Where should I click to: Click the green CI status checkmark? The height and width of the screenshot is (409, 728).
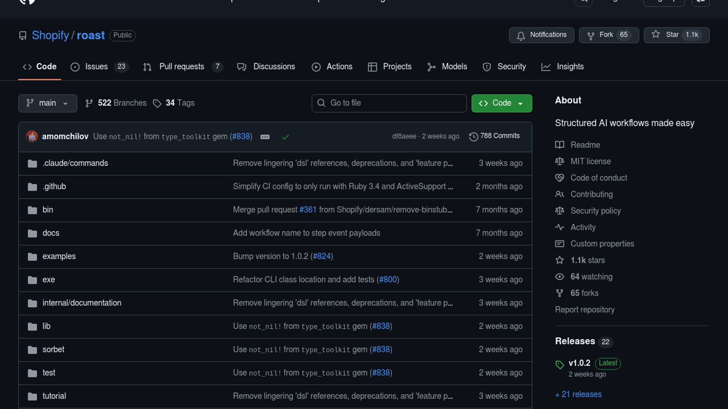tap(286, 137)
